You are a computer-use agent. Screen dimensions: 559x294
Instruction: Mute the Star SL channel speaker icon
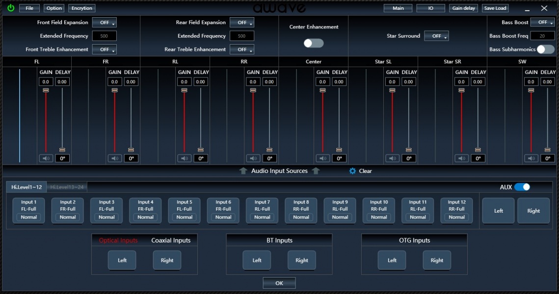[x=392, y=158]
